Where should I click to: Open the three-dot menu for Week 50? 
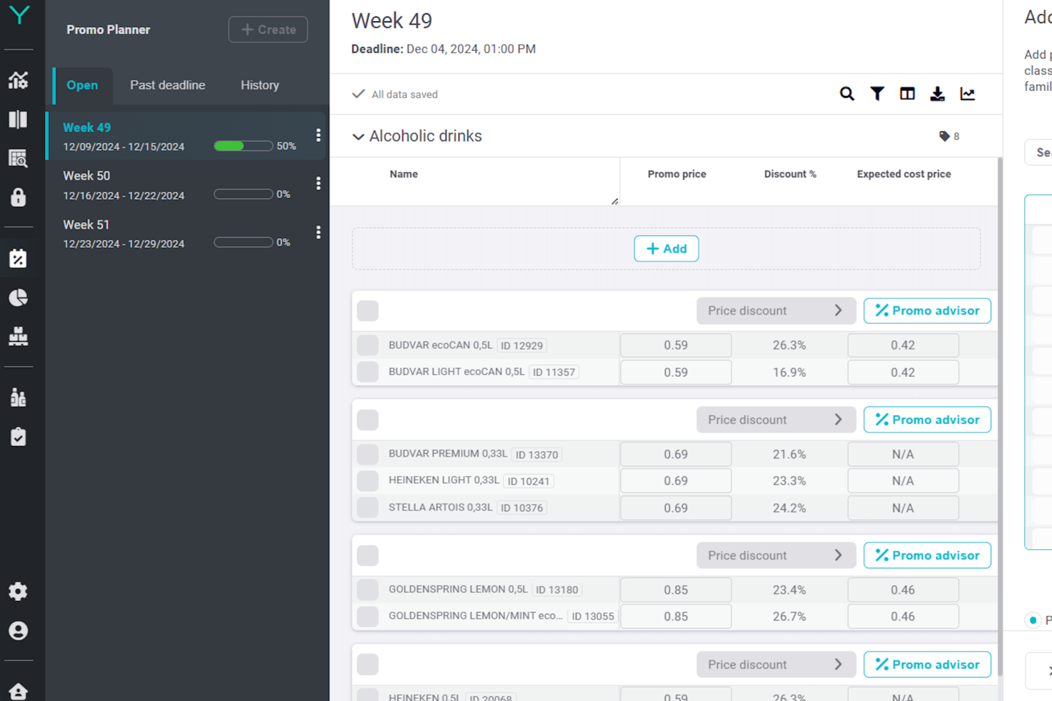tap(318, 183)
